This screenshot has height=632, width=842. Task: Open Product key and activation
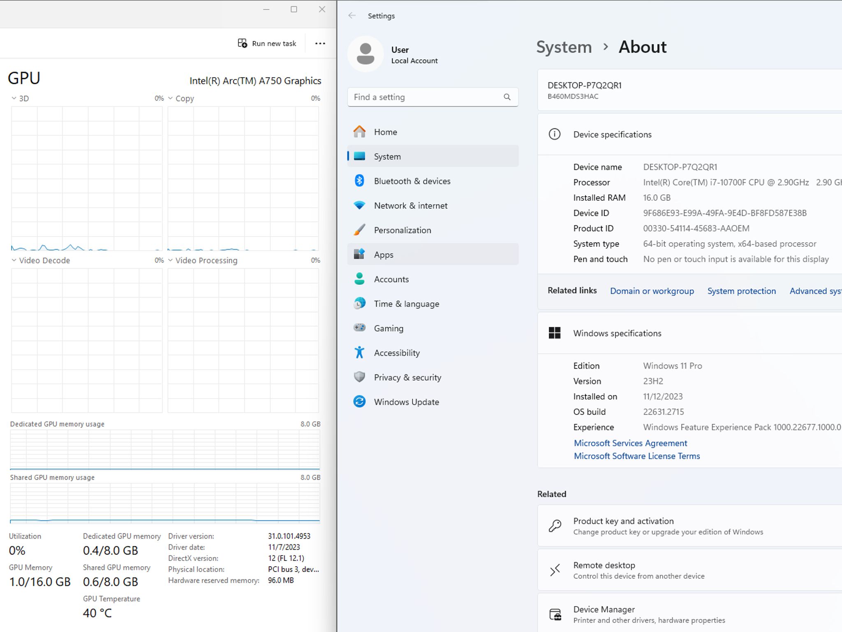coord(689,526)
